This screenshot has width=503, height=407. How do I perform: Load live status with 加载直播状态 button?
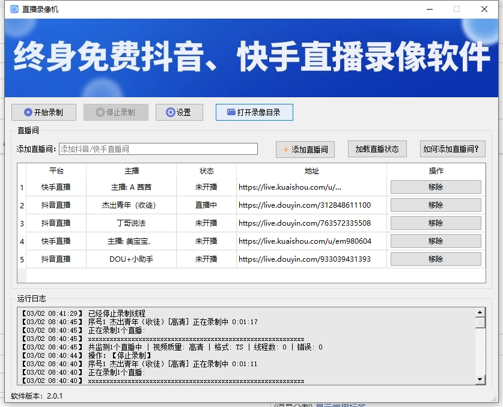coord(377,149)
